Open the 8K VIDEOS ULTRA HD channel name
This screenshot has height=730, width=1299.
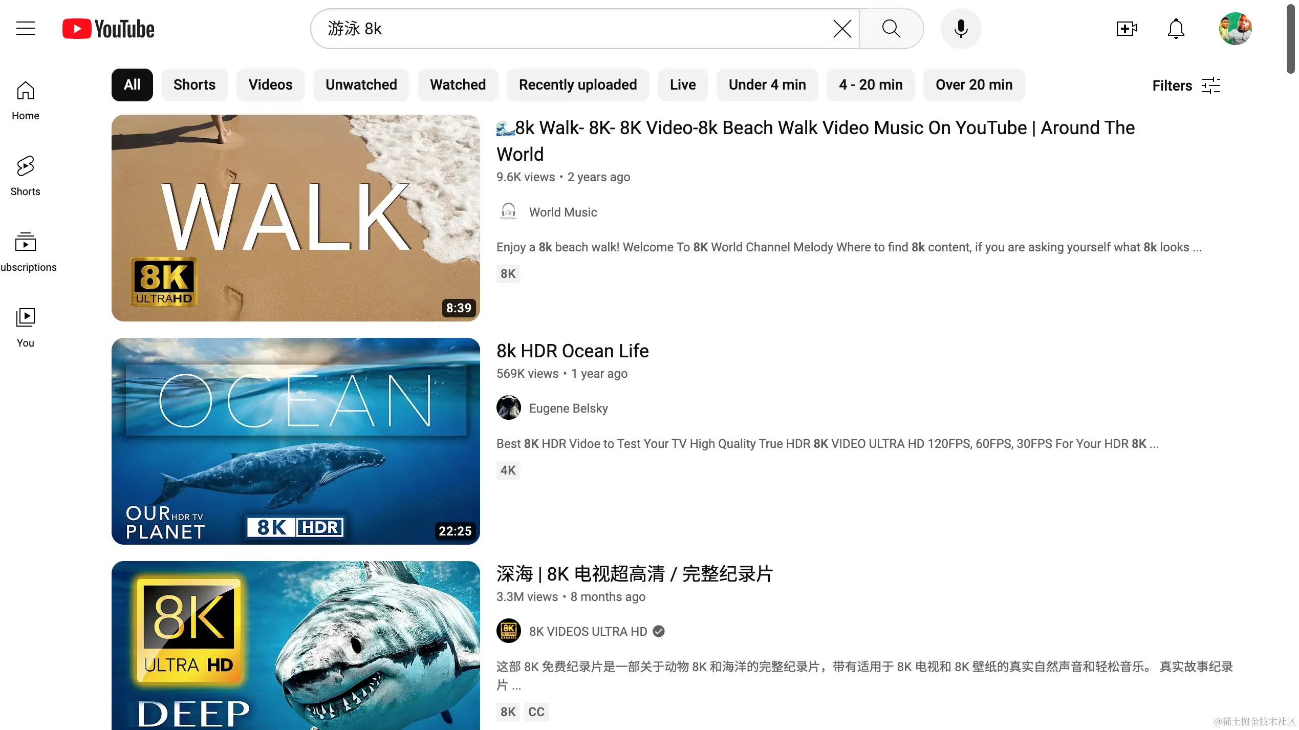pyautogui.click(x=588, y=632)
